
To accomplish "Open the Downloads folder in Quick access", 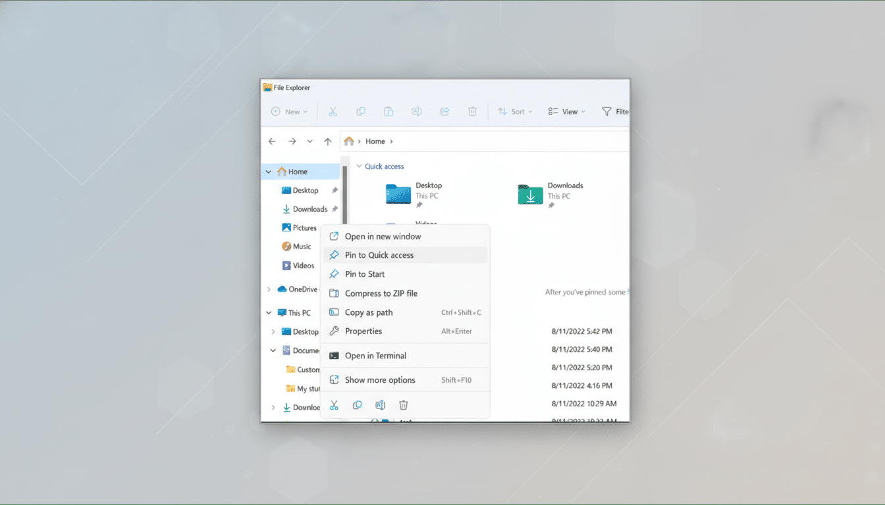I will coord(529,194).
